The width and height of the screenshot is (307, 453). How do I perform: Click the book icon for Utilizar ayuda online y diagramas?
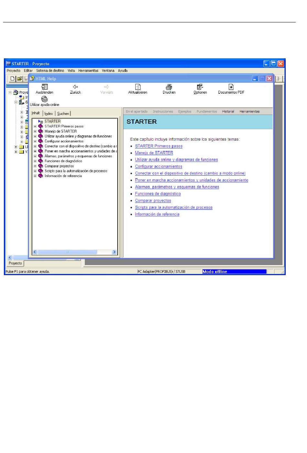(x=41, y=136)
